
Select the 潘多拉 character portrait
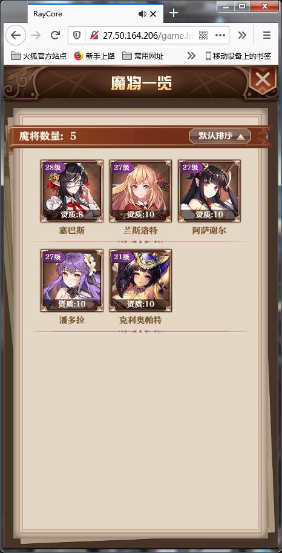[x=72, y=280]
